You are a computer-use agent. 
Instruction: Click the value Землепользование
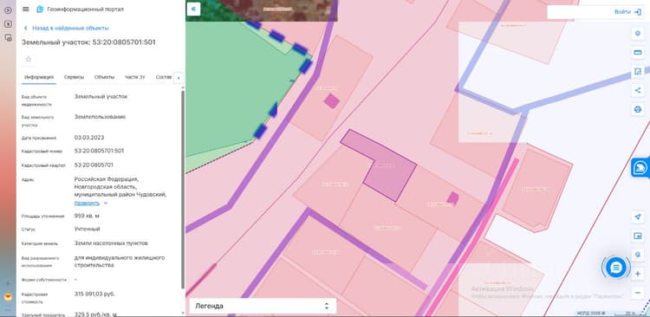[100, 117]
